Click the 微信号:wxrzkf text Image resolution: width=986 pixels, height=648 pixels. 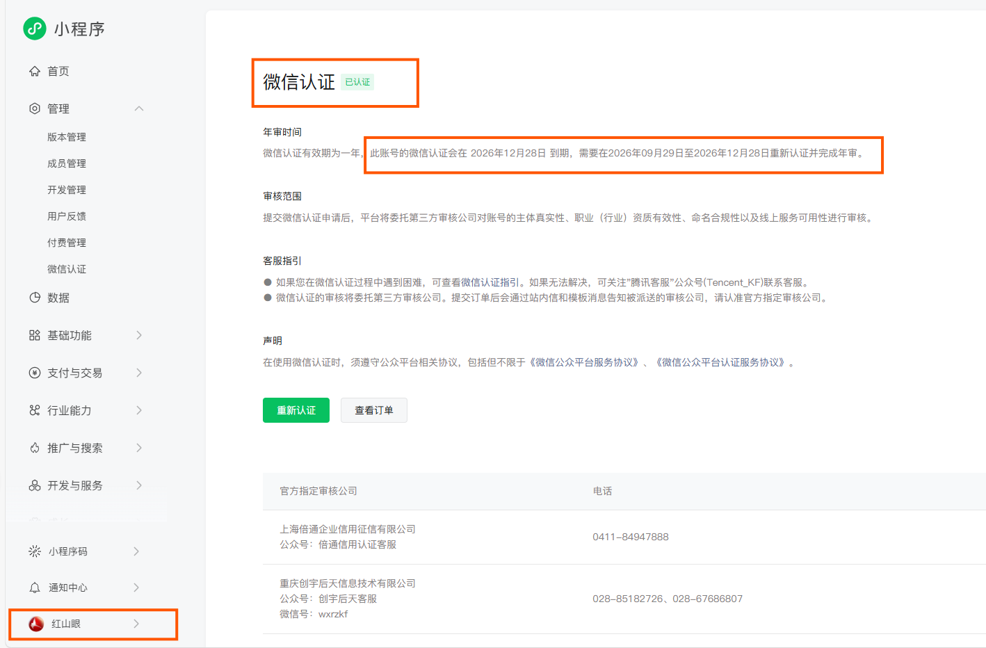pos(314,614)
